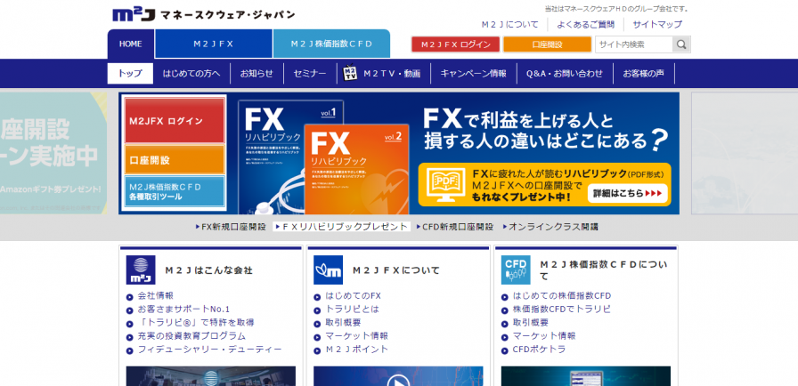Viewport: 798px width, 386px height.
Task: Open マーケット情報 link under M2JFXについて
Action: click(x=357, y=336)
